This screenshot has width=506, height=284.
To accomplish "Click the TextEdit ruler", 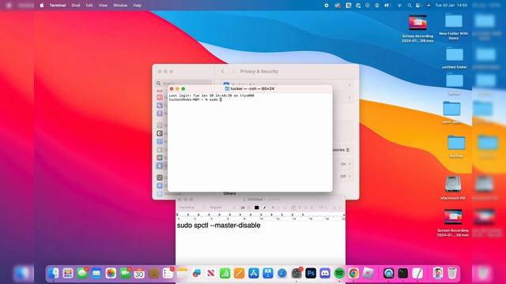I will [x=261, y=216].
